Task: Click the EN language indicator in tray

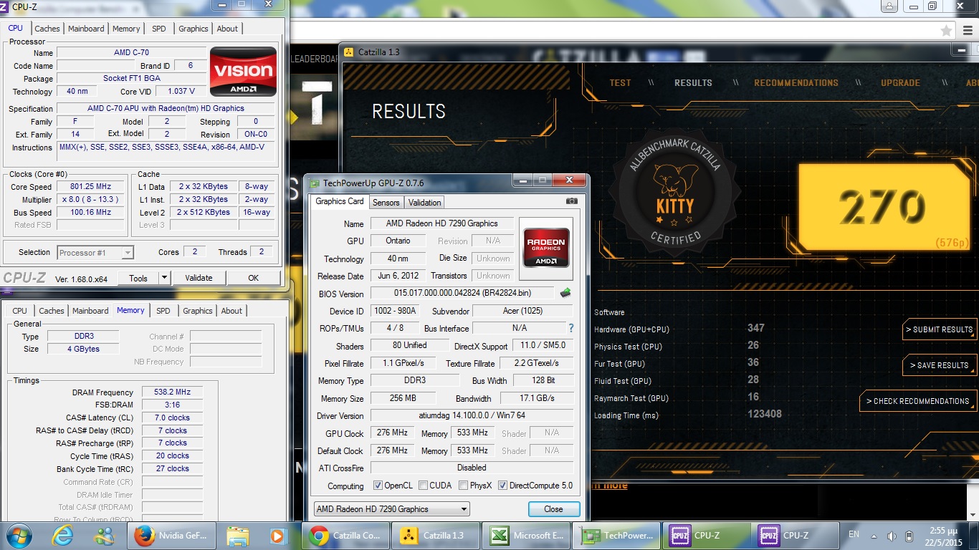Action: (x=854, y=534)
